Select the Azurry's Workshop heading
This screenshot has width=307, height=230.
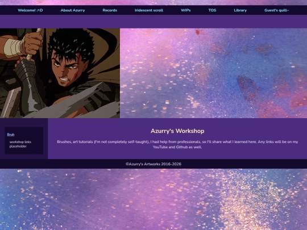tap(177, 131)
